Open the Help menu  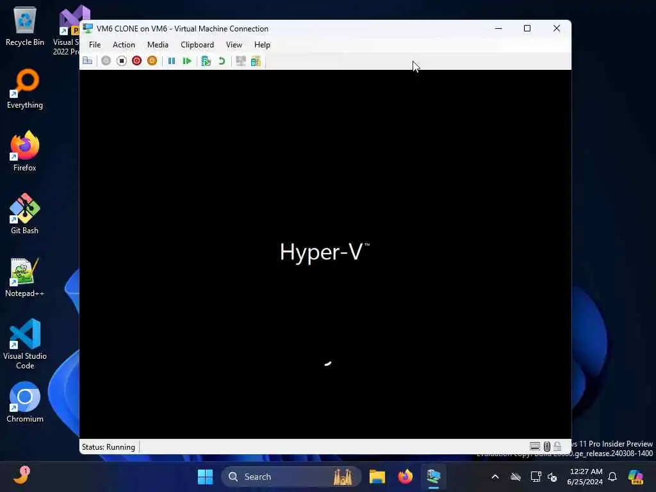(x=262, y=45)
